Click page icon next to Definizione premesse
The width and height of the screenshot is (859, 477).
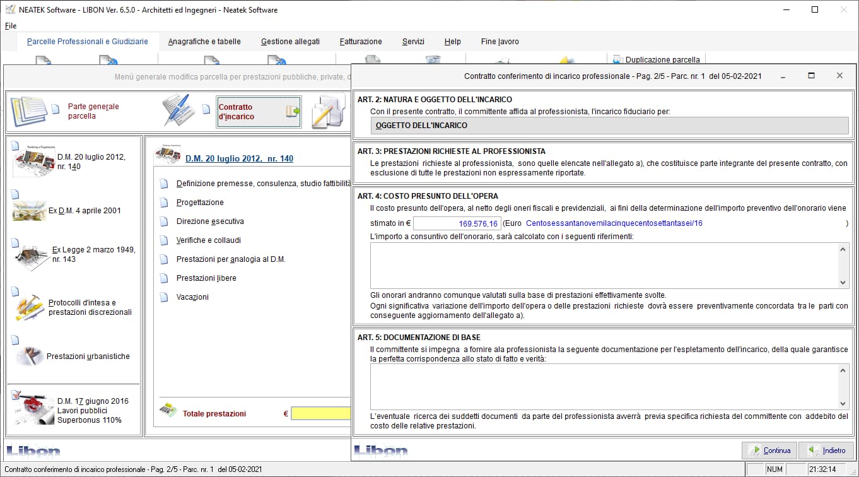coord(164,184)
